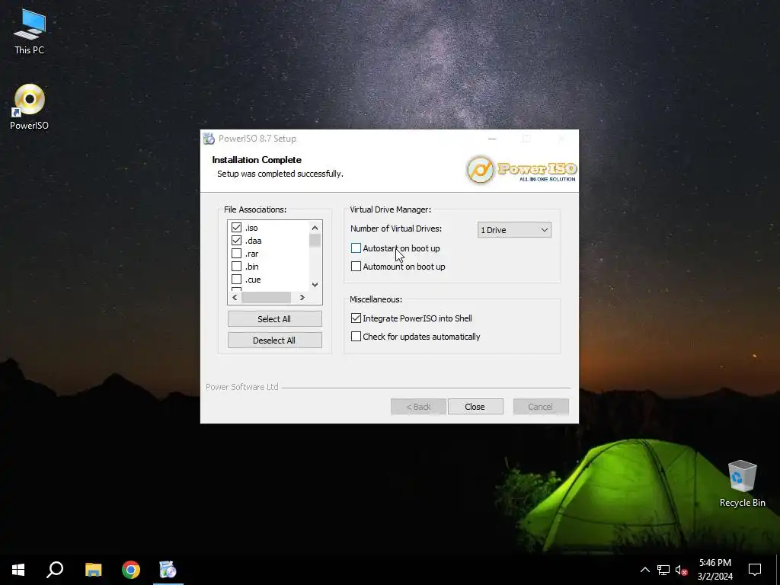This screenshot has height=585, width=780.
Task: Click the file list scroll right arrow
Action: click(x=302, y=297)
